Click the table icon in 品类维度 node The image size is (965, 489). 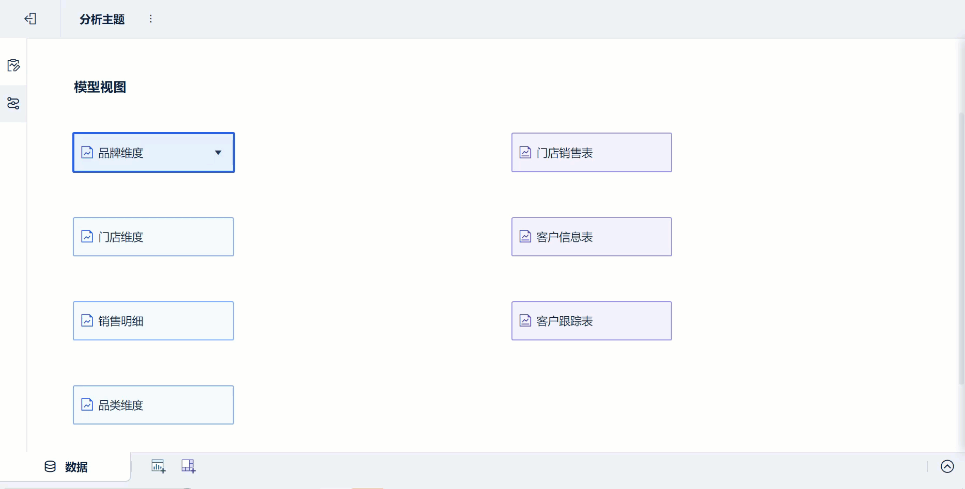pyautogui.click(x=87, y=405)
